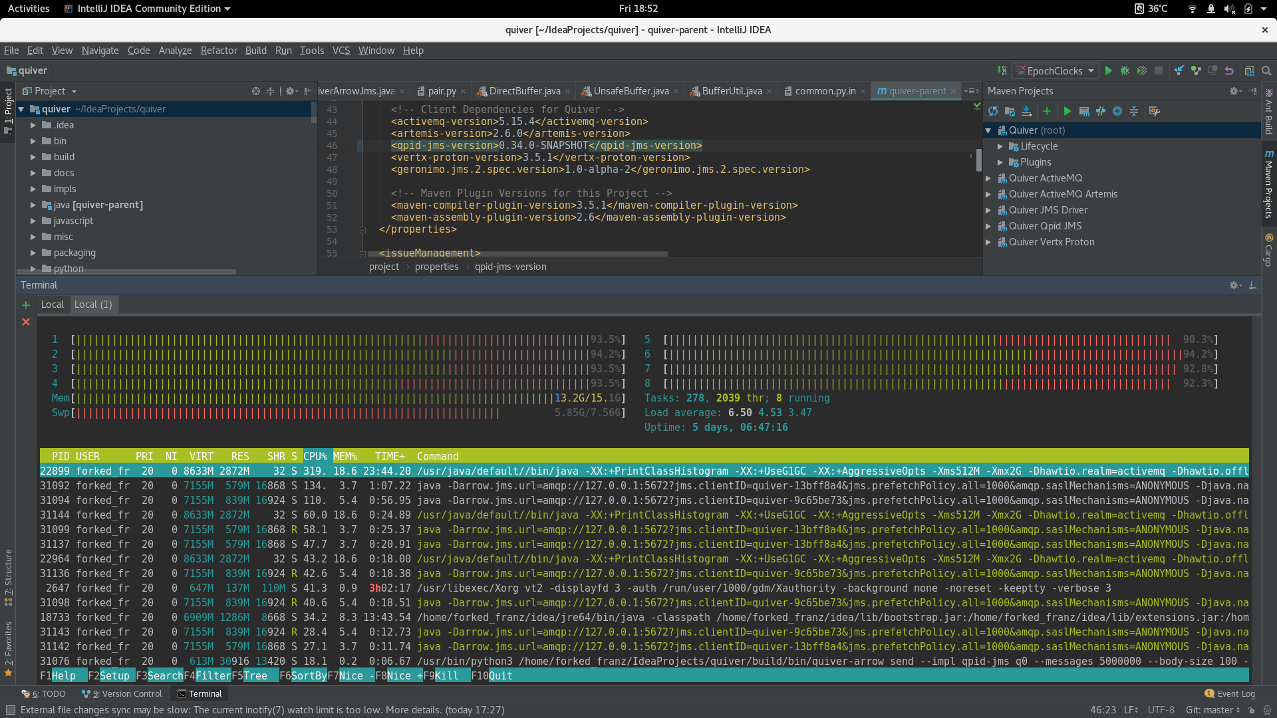This screenshot has height=718, width=1277.
Task: Click the IntelliJ IDEA Community Edition app menu
Action: click(148, 9)
